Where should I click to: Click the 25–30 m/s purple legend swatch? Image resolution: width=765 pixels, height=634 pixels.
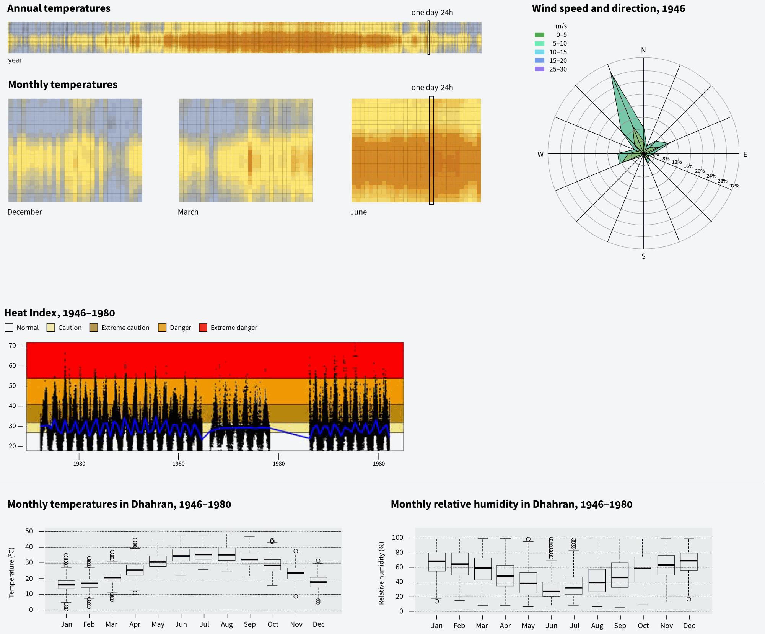coord(539,69)
